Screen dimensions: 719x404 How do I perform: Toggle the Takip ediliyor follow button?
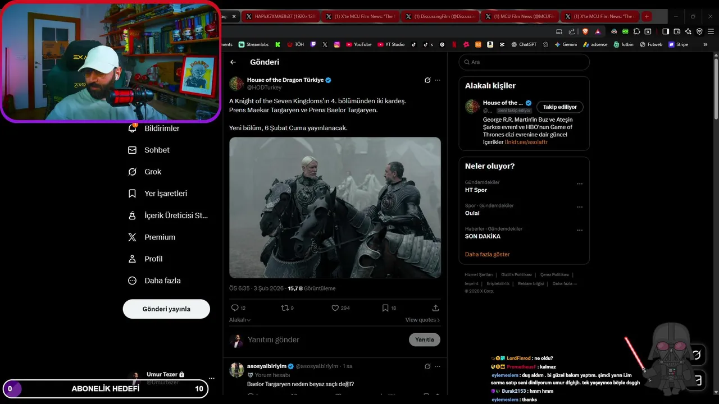pyautogui.click(x=560, y=107)
